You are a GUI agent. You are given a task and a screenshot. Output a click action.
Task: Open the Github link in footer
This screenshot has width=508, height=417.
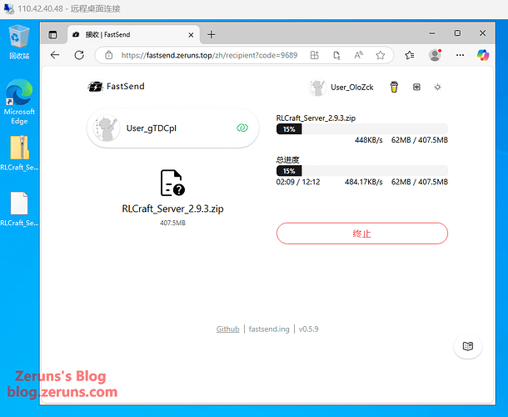click(x=227, y=329)
